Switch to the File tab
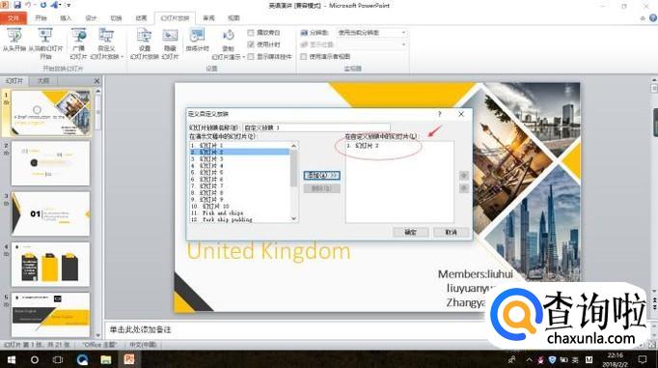 point(14,18)
